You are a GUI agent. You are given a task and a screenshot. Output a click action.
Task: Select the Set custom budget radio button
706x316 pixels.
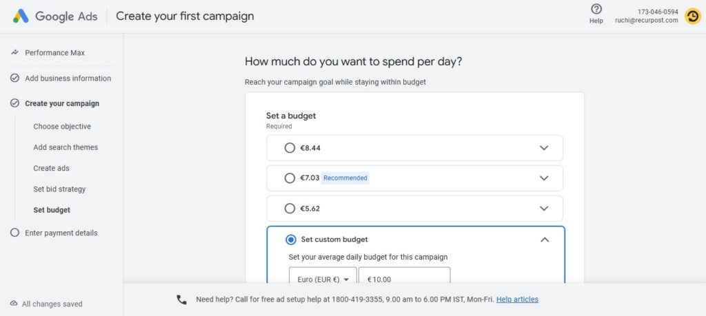coord(291,240)
